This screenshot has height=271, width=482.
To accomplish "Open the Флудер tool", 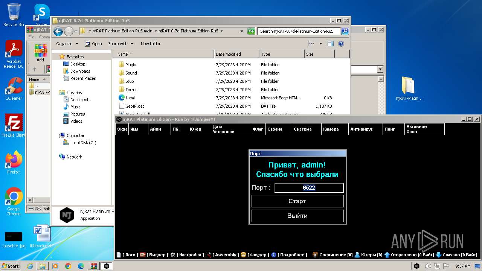I will (259, 255).
